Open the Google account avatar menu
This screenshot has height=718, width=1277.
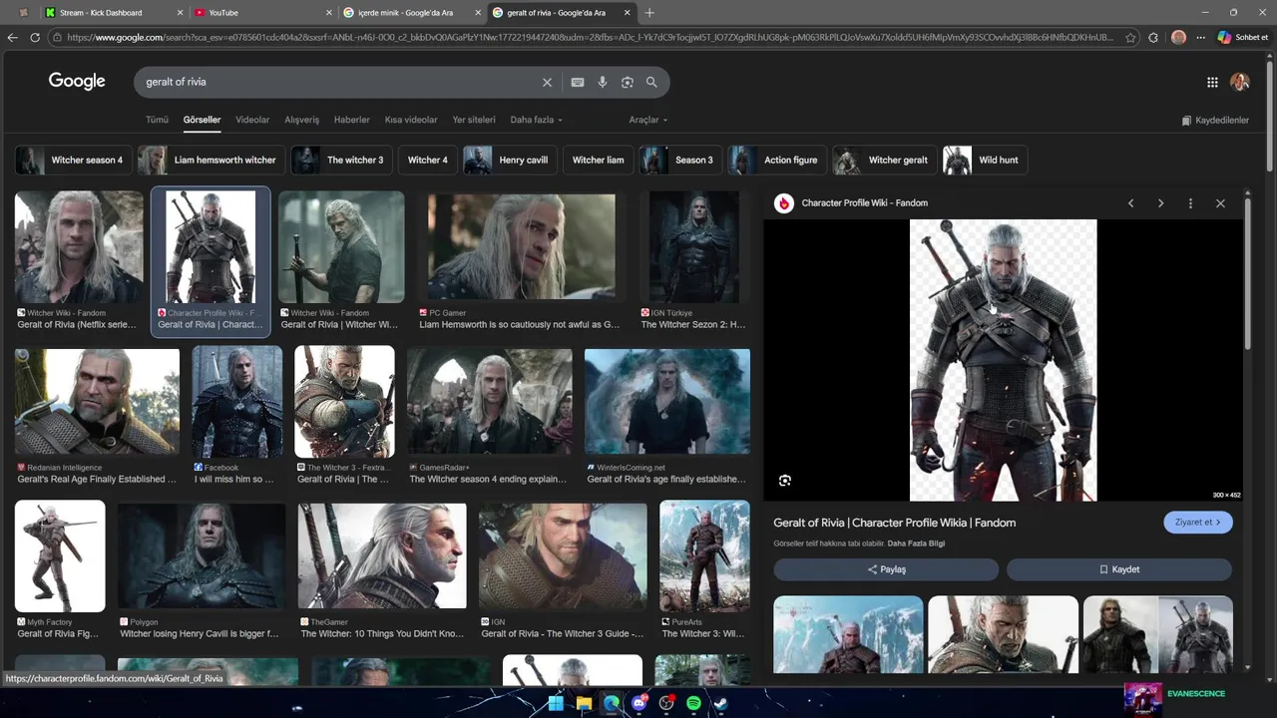1240,82
